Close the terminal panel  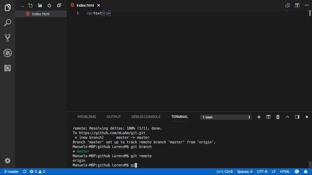pos(307,117)
